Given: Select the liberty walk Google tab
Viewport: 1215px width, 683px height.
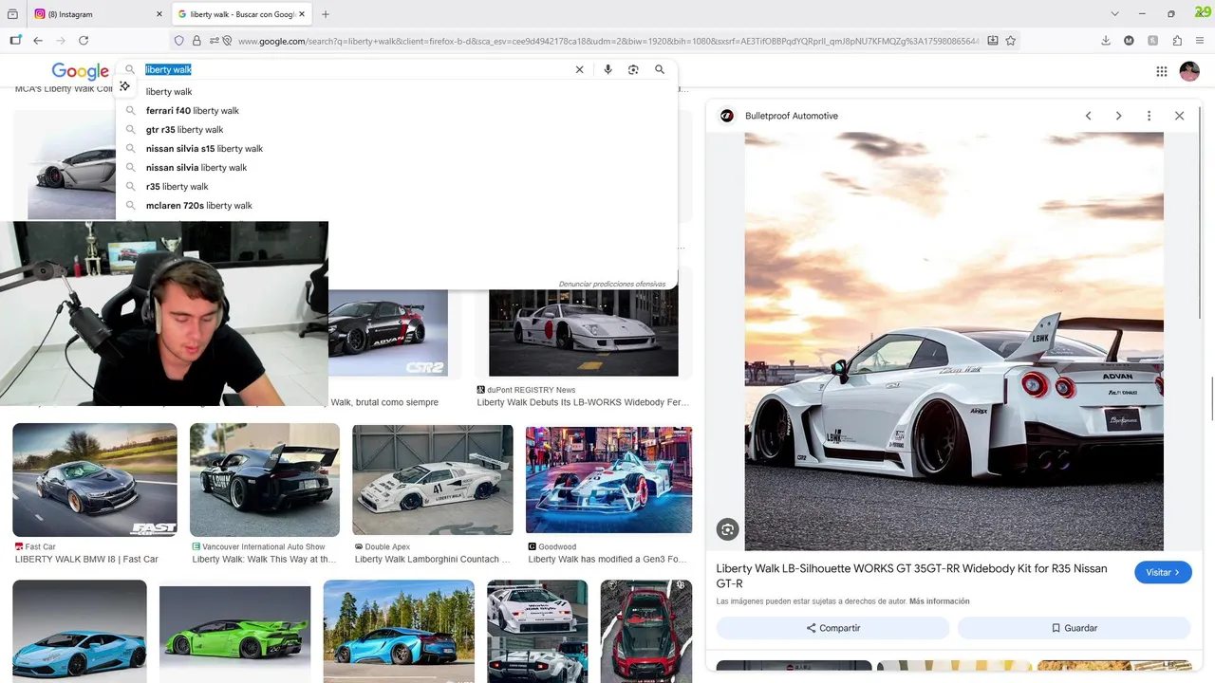Looking at the screenshot, I should click(242, 14).
